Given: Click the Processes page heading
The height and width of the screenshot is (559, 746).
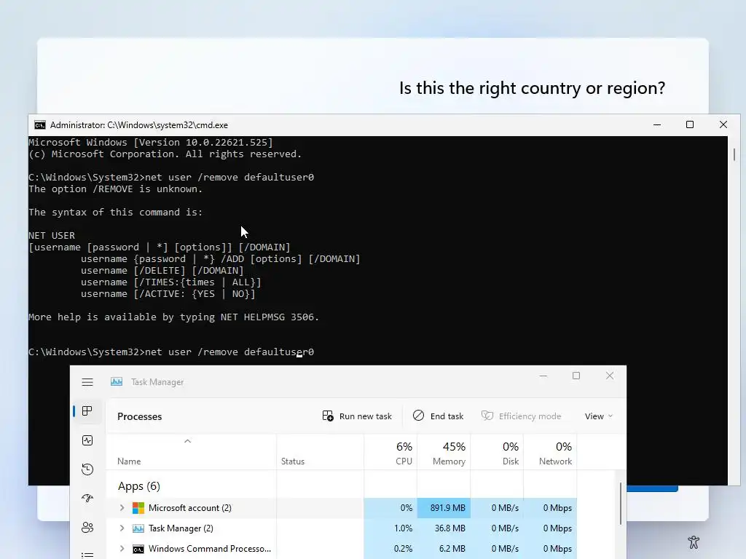Looking at the screenshot, I should [139, 416].
